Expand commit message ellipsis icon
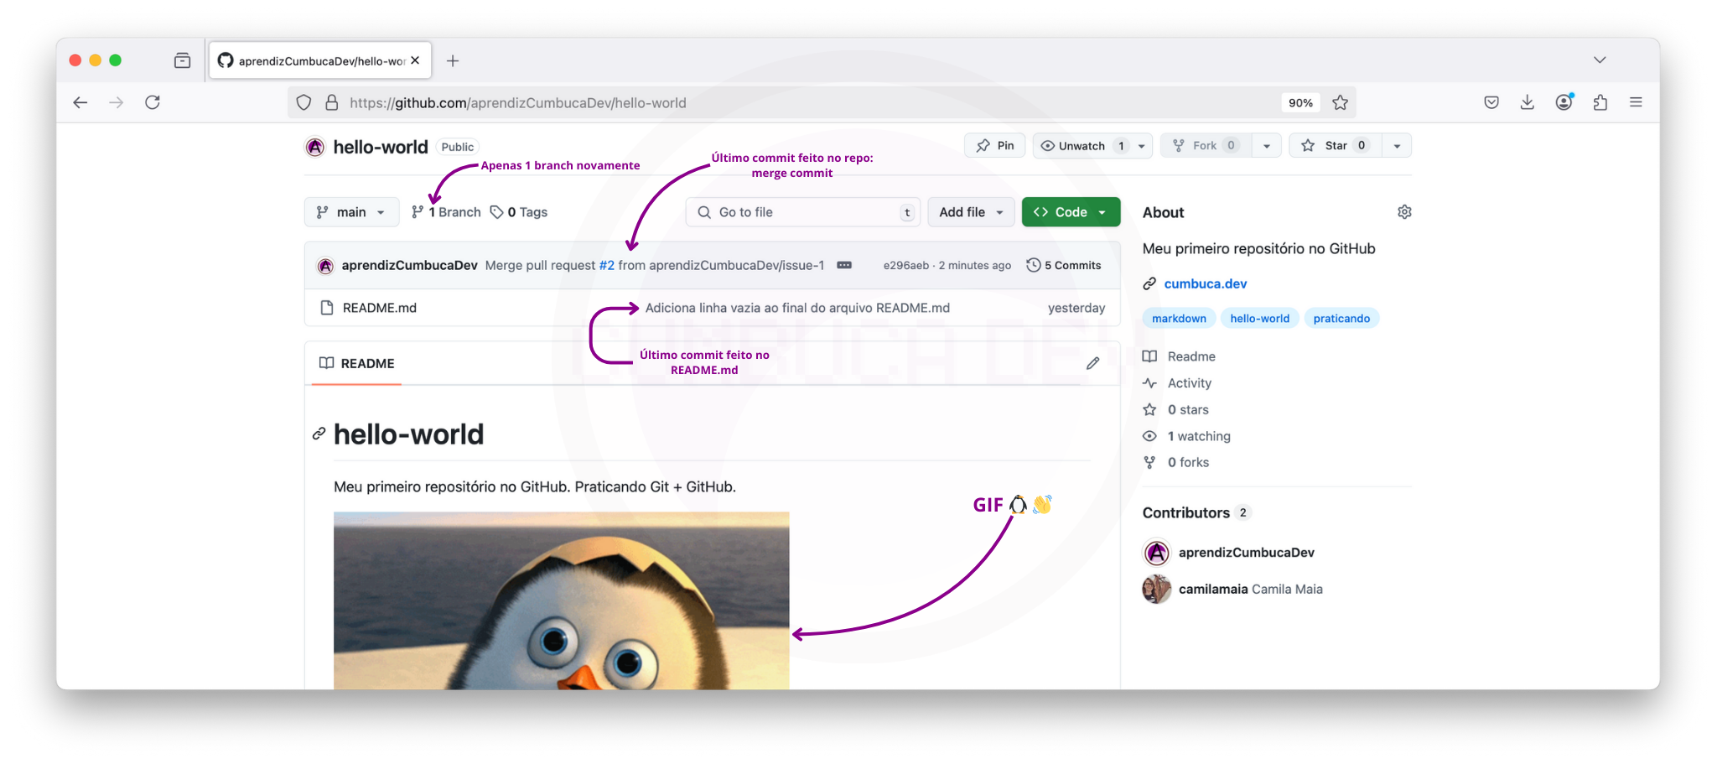This screenshot has height=764, width=1717. click(x=844, y=265)
